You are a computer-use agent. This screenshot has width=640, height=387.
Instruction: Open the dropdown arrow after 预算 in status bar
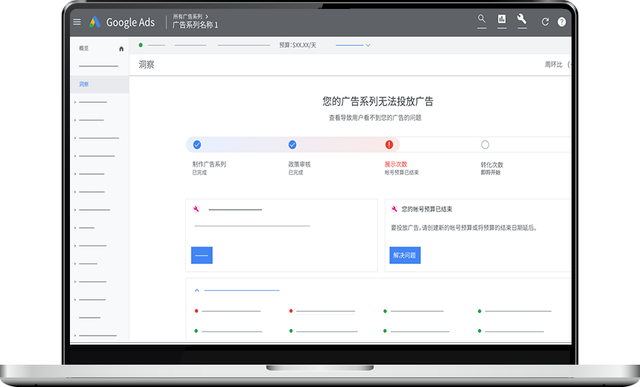click(368, 45)
